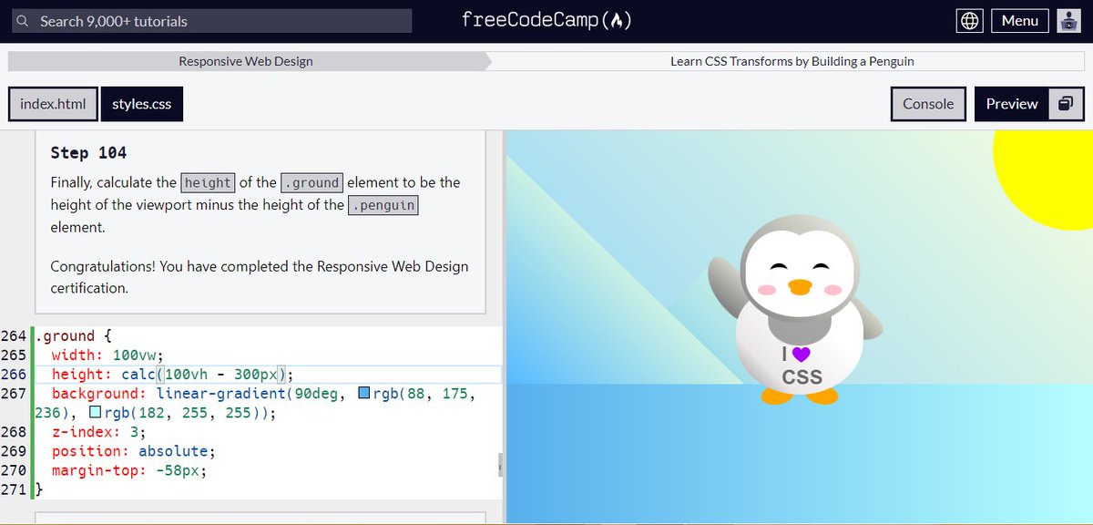Toggle the Console panel

pos(928,104)
